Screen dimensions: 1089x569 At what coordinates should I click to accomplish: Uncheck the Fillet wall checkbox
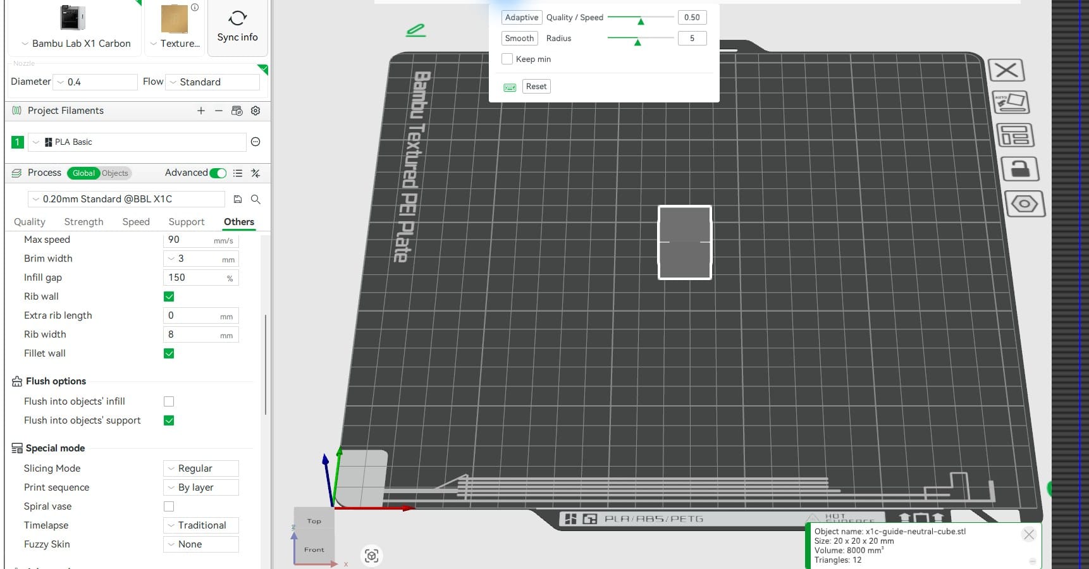pyautogui.click(x=169, y=353)
